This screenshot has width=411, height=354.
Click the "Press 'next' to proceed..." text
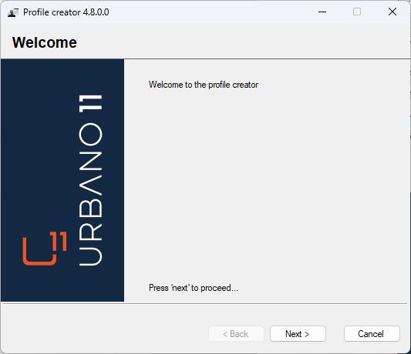tap(194, 288)
